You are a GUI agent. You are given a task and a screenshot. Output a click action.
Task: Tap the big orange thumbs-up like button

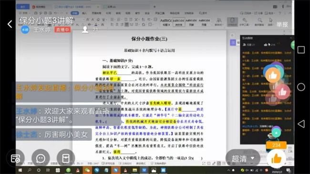[276, 158]
